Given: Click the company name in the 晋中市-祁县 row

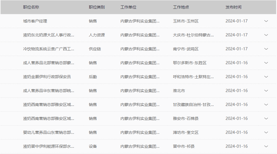Looking at the screenshot, I should pos(140,146).
